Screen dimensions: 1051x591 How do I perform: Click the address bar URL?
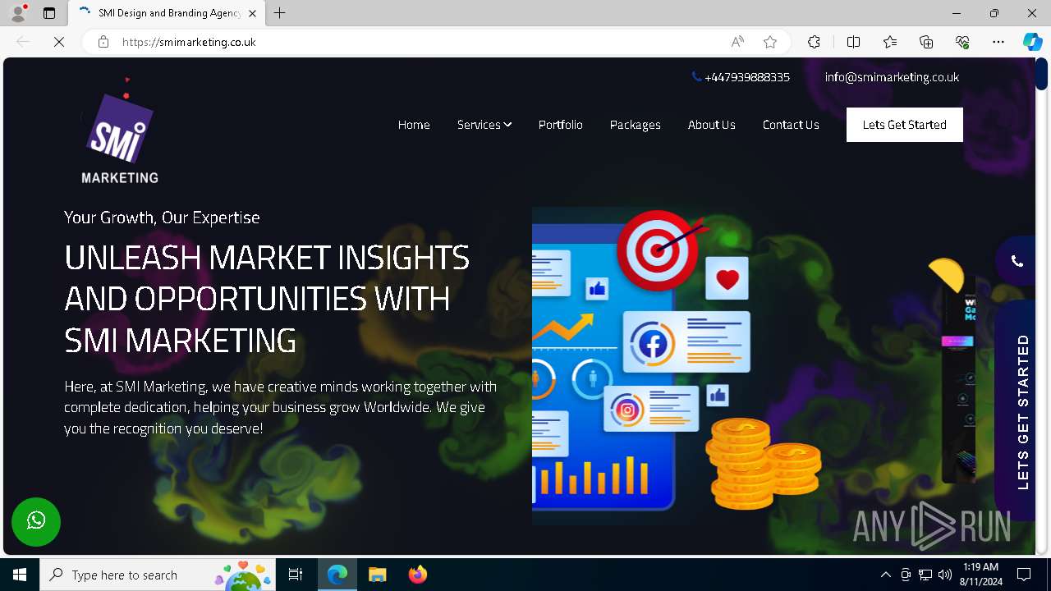click(x=189, y=42)
